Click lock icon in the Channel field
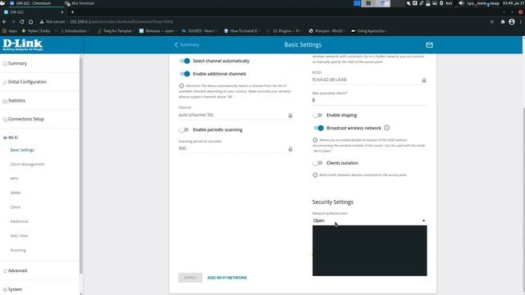The width and height of the screenshot is (525, 295). [290, 116]
